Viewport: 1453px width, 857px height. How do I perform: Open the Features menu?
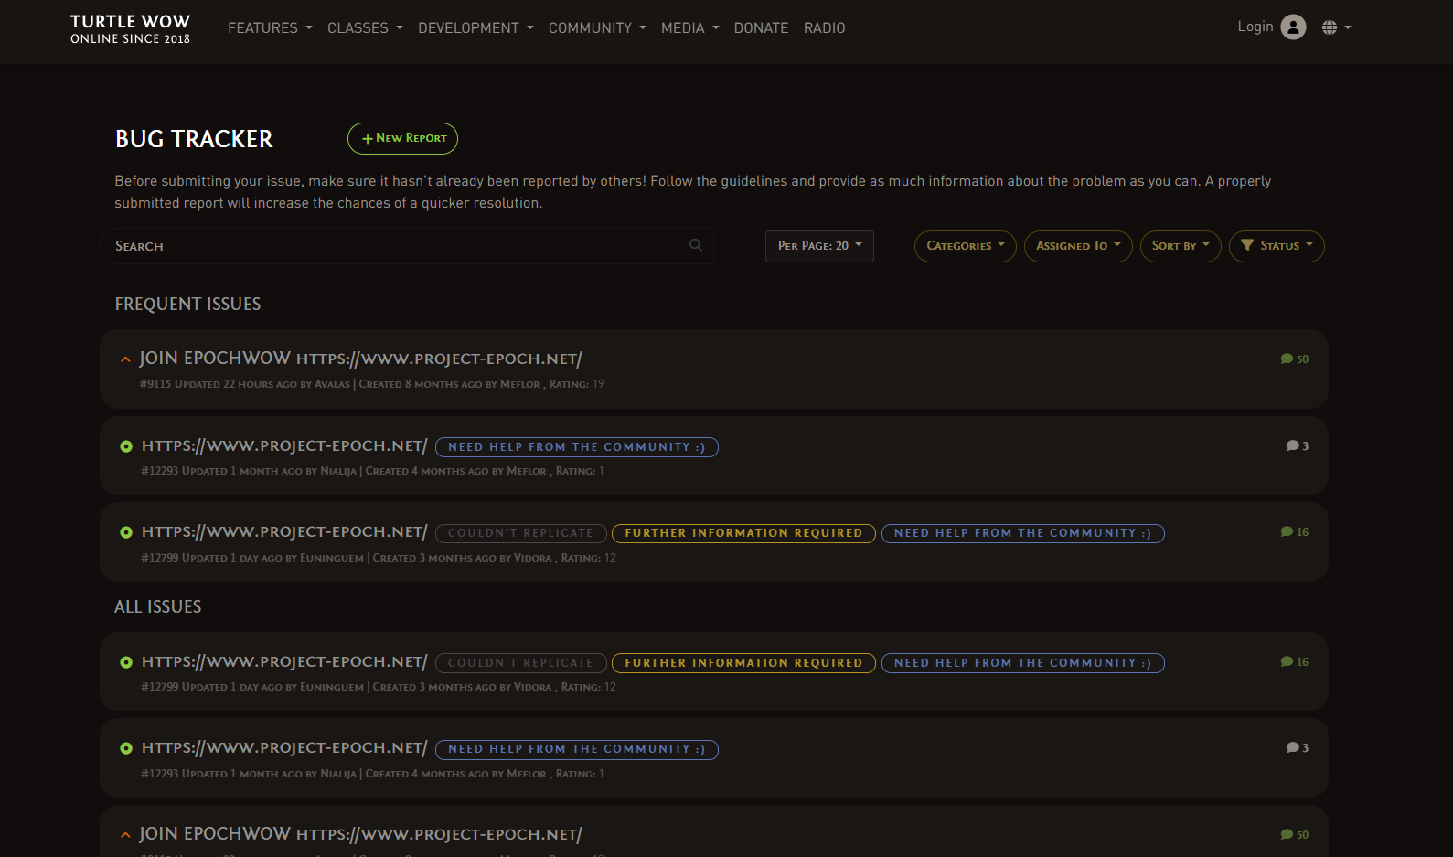[270, 28]
